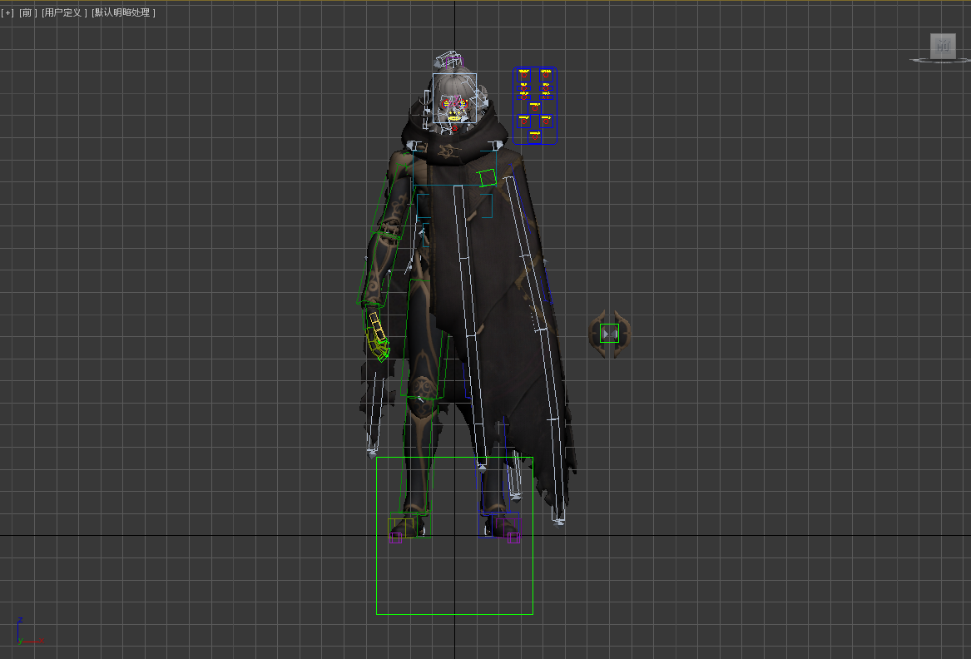This screenshot has height=659, width=971.
Task: Open the [+] viewport general menu
Action: (x=8, y=12)
